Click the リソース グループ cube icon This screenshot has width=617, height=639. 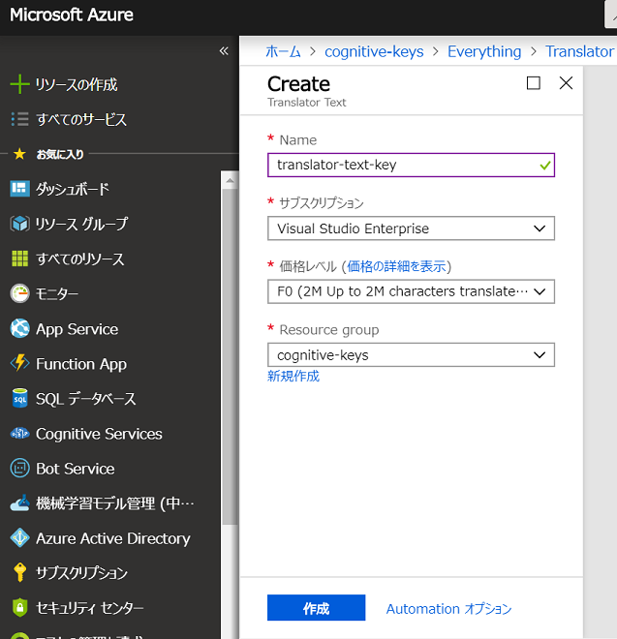19,224
